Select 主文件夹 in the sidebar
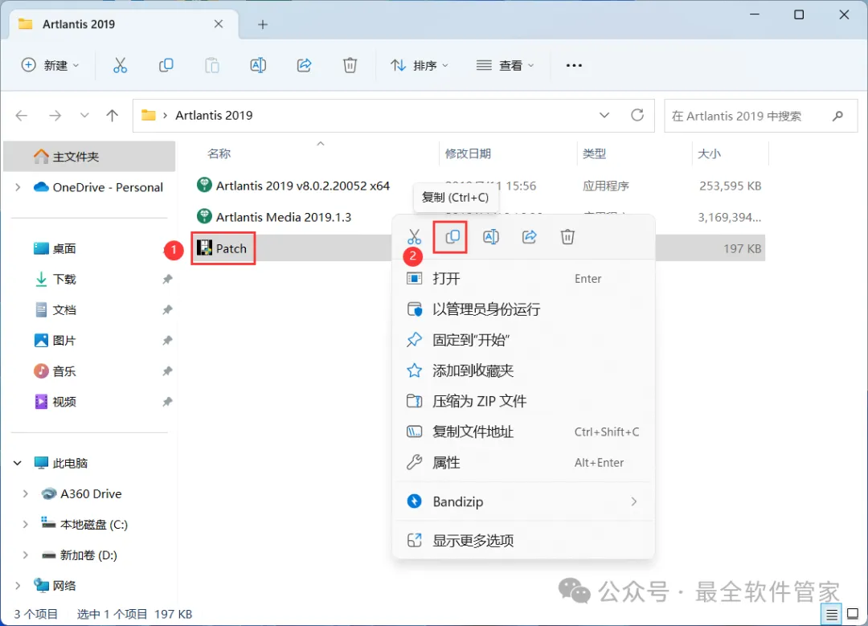Viewport: 868px width, 626px height. pos(90,157)
